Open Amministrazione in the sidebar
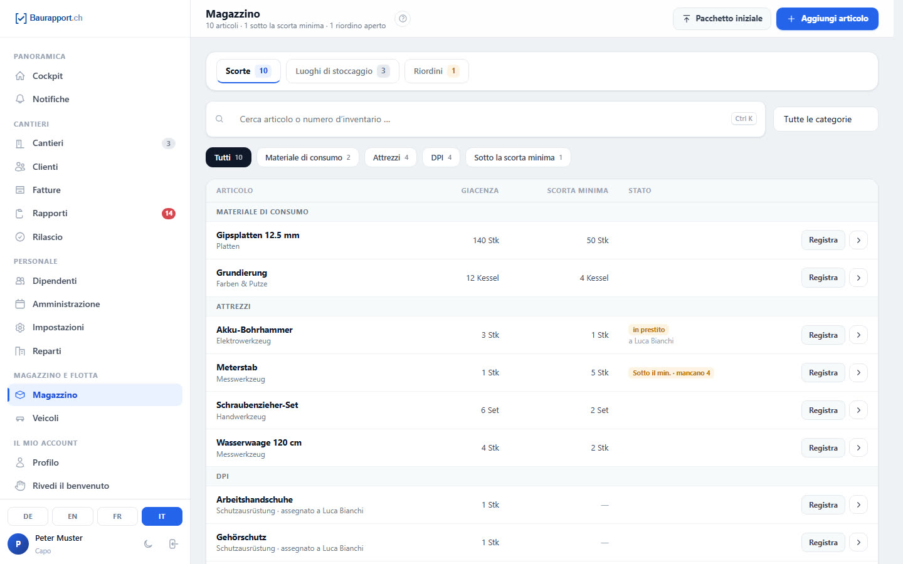The height and width of the screenshot is (564, 903). pyautogui.click(x=95, y=304)
